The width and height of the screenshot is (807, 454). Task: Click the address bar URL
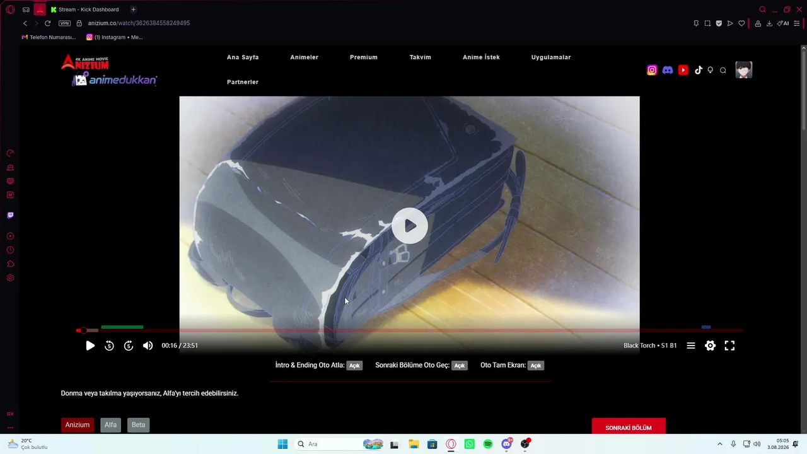coord(139,23)
